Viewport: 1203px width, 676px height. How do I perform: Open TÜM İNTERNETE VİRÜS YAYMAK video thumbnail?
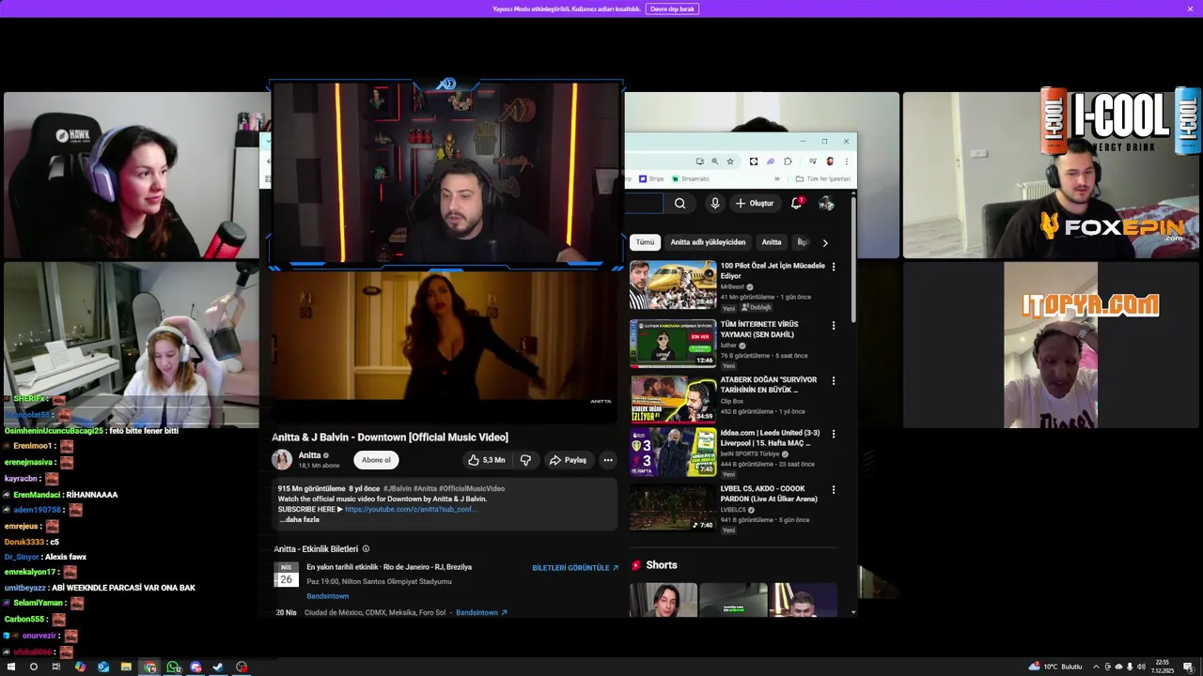(673, 343)
